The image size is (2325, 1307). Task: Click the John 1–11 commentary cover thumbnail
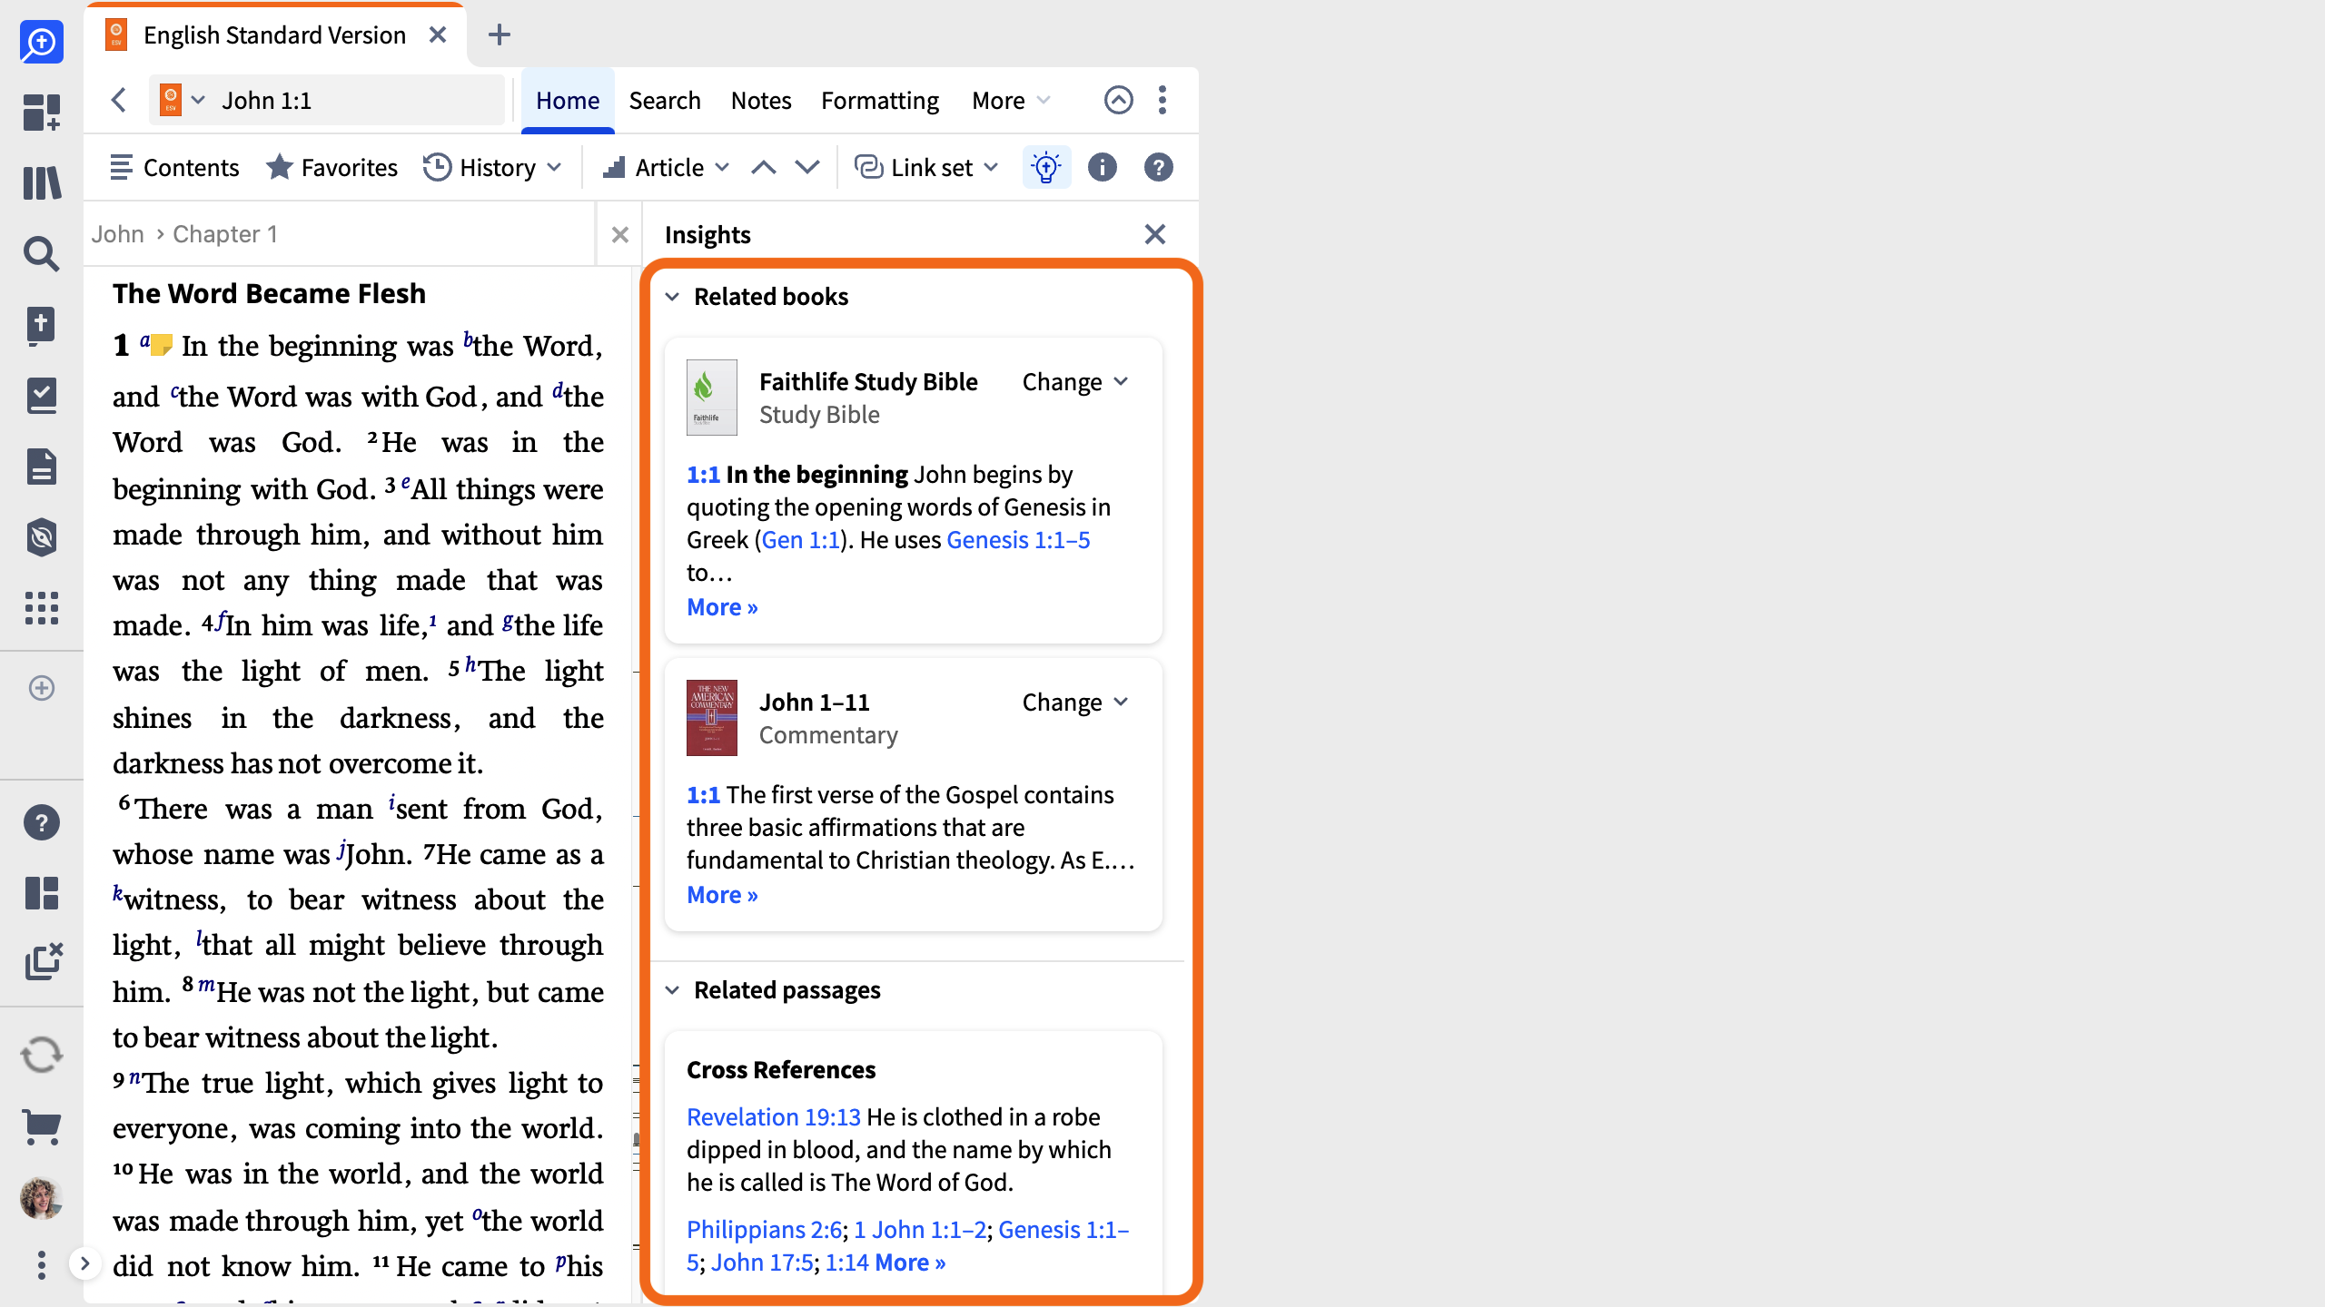pyautogui.click(x=712, y=718)
